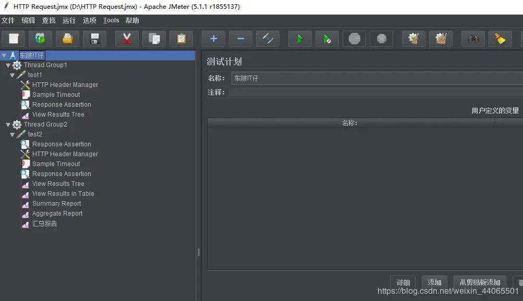This screenshot has width=523, height=301.
Task: Click the split pane divider handle
Action: click(x=199, y=253)
